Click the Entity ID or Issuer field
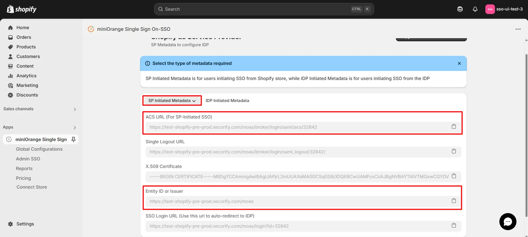Viewport: 528px width, 237px height. [x=303, y=201]
